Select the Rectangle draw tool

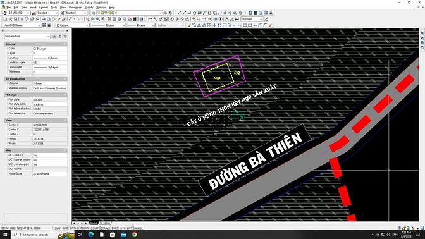tap(199, 13)
